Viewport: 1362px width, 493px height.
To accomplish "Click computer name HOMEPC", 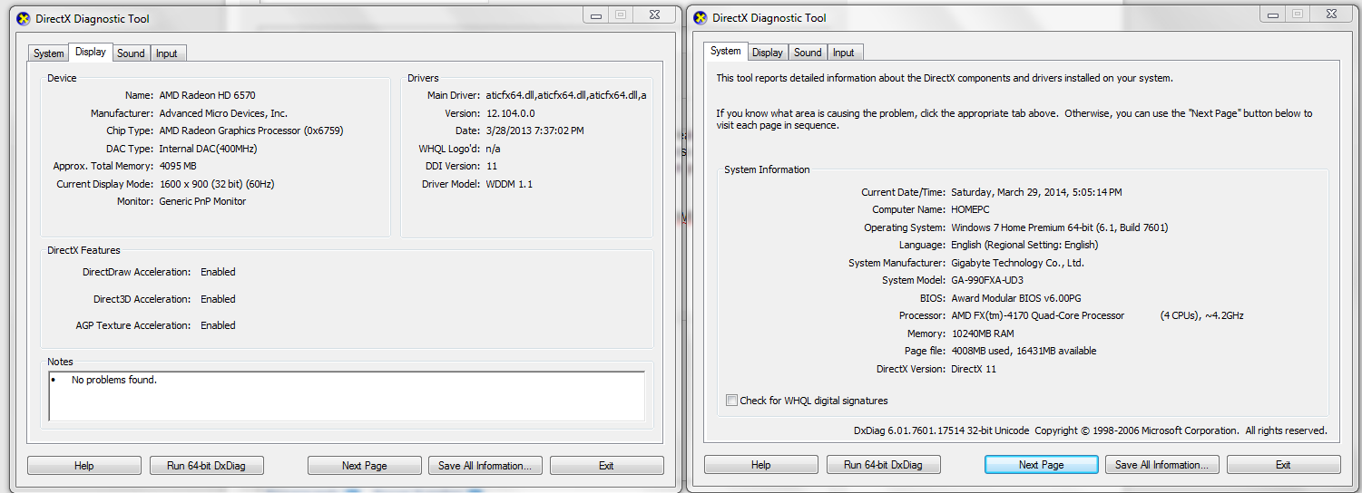I will click(970, 209).
